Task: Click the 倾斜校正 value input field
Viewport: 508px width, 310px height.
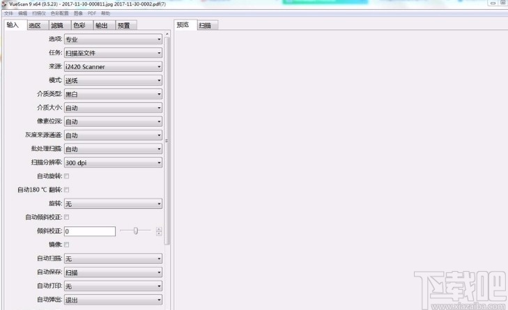Action: [x=90, y=231]
